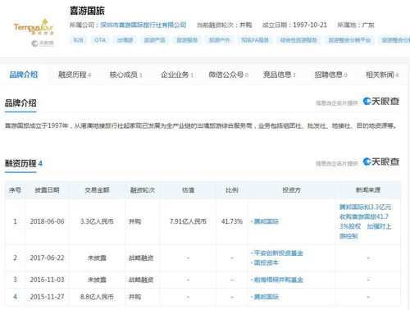Click the 融资轮次 column header
Screen dimensions: 410x310
click(x=143, y=190)
